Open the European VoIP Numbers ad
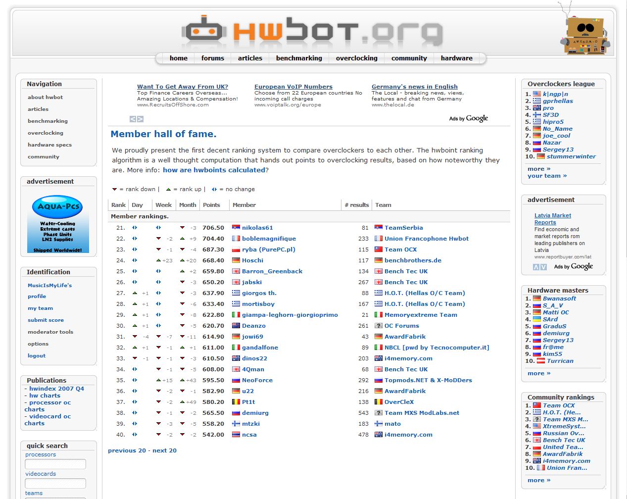 click(x=293, y=87)
